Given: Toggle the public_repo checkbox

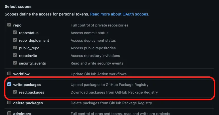Looking at the screenshot, I should pyautogui.click(x=15, y=48).
